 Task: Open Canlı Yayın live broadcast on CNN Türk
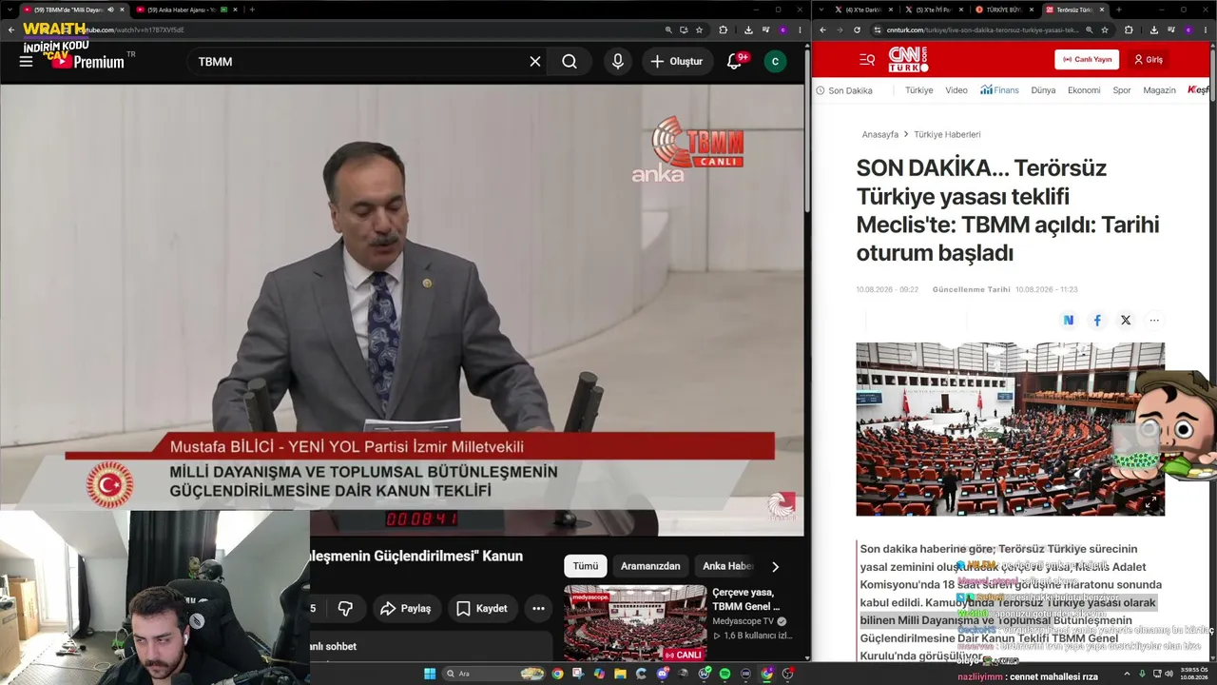pyautogui.click(x=1087, y=59)
